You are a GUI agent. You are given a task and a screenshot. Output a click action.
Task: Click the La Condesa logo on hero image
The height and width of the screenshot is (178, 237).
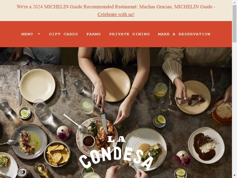pos(116,152)
